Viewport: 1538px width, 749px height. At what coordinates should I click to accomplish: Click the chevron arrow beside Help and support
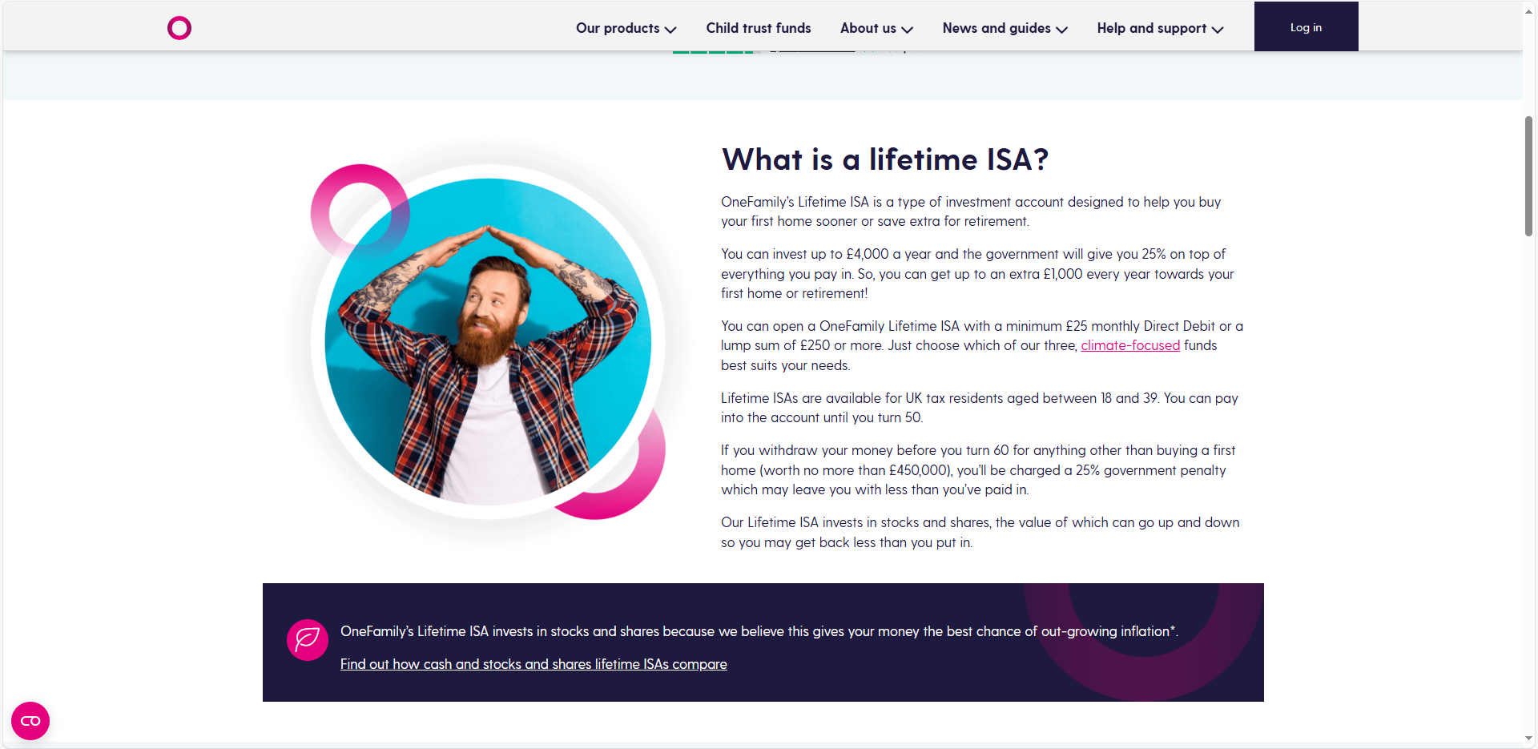pos(1218,30)
